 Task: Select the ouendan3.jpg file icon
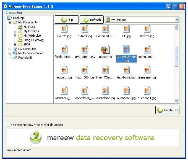pyautogui.click(x=126, y=91)
